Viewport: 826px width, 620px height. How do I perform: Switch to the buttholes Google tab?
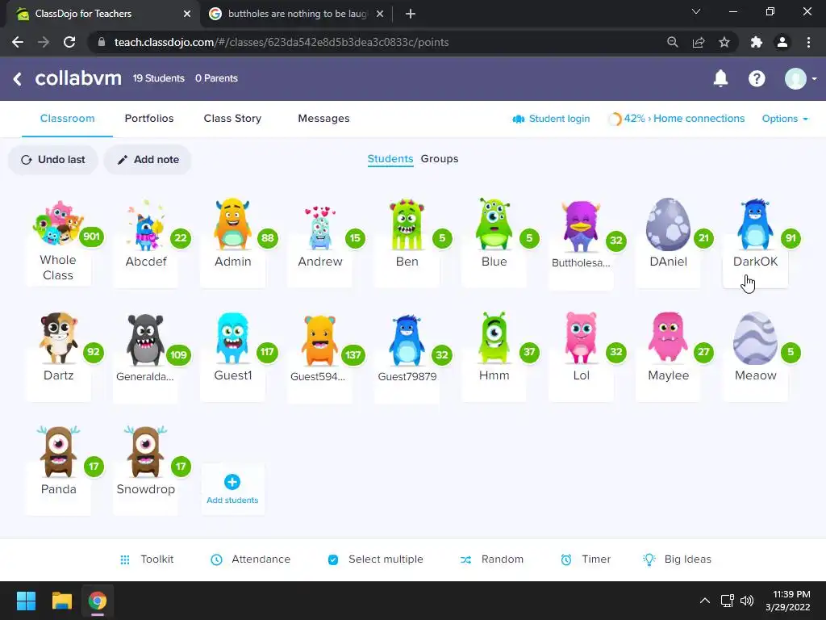point(296,14)
